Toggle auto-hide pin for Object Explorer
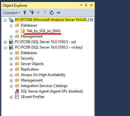130x116 pixels. [86, 5]
